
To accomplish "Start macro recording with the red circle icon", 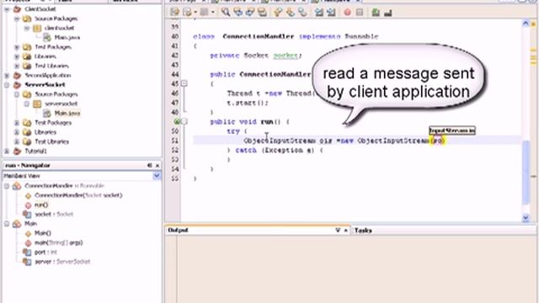I will 347,13.
